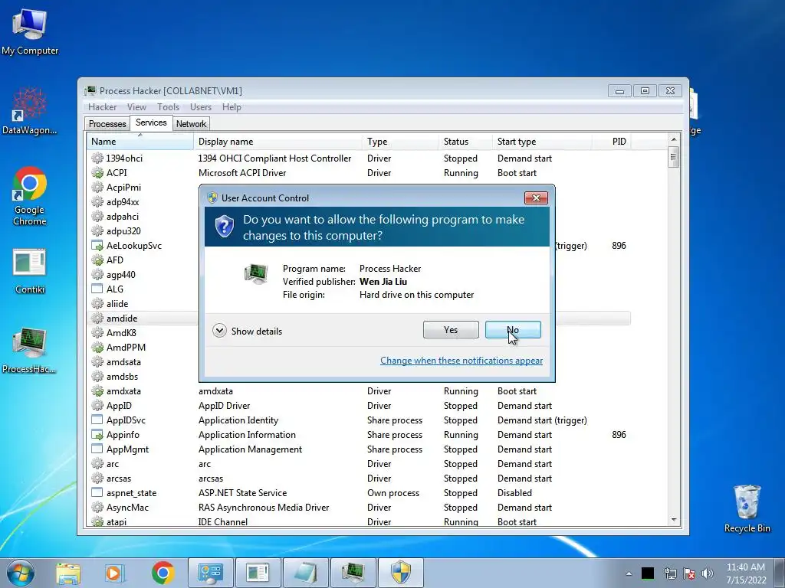Open Change when these notifications appear link

click(x=461, y=361)
